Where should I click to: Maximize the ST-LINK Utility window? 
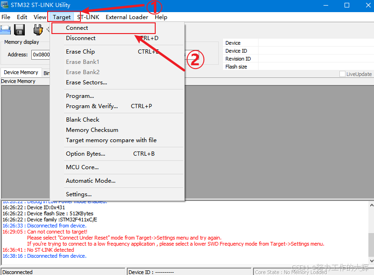click(347, 5)
